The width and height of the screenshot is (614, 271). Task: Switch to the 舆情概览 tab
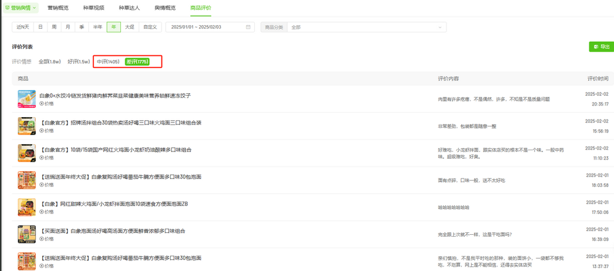pyautogui.click(x=165, y=7)
